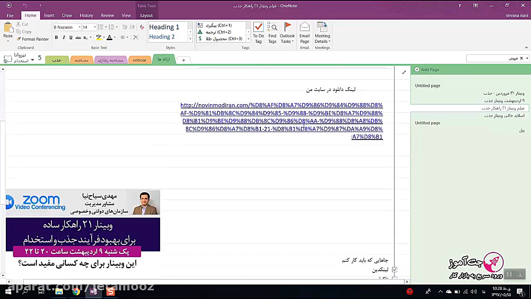Toggle bold formatting

click(56, 37)
